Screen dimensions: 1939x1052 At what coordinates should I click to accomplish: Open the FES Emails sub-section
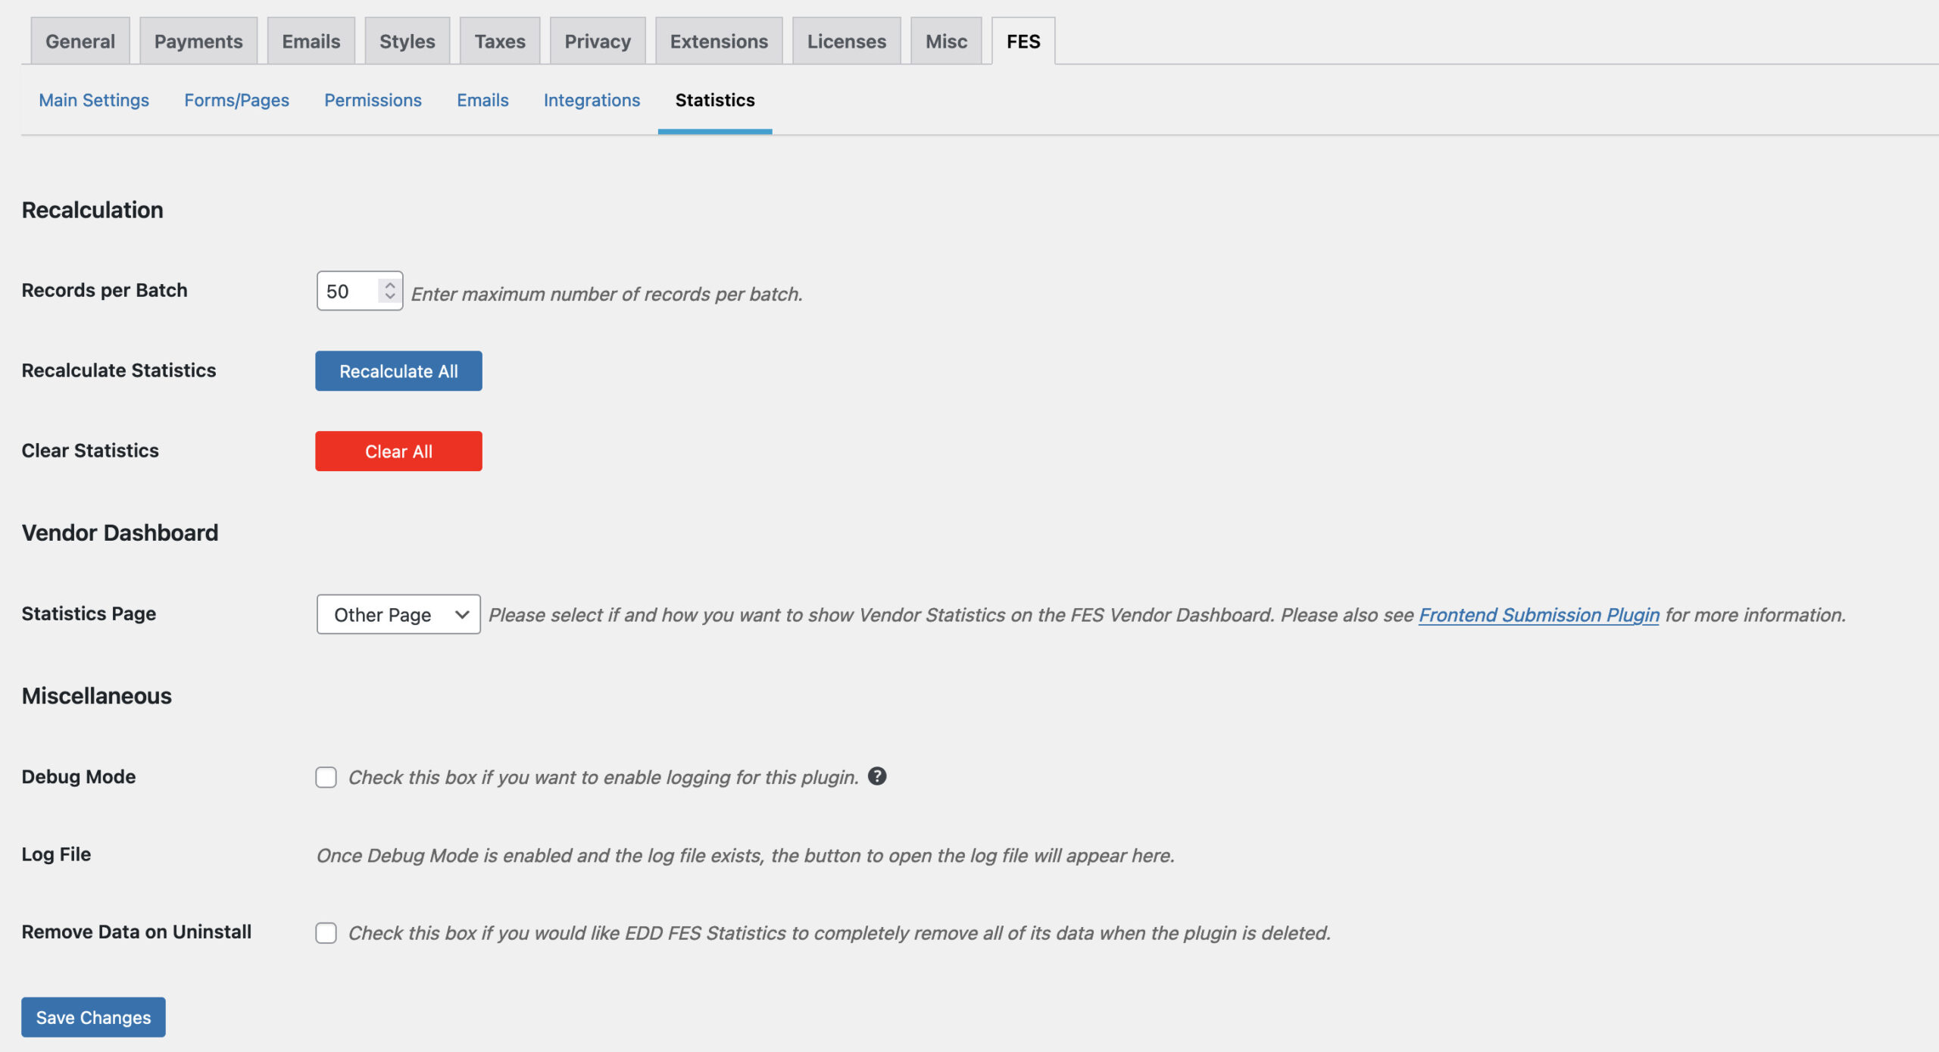point(482,100)
